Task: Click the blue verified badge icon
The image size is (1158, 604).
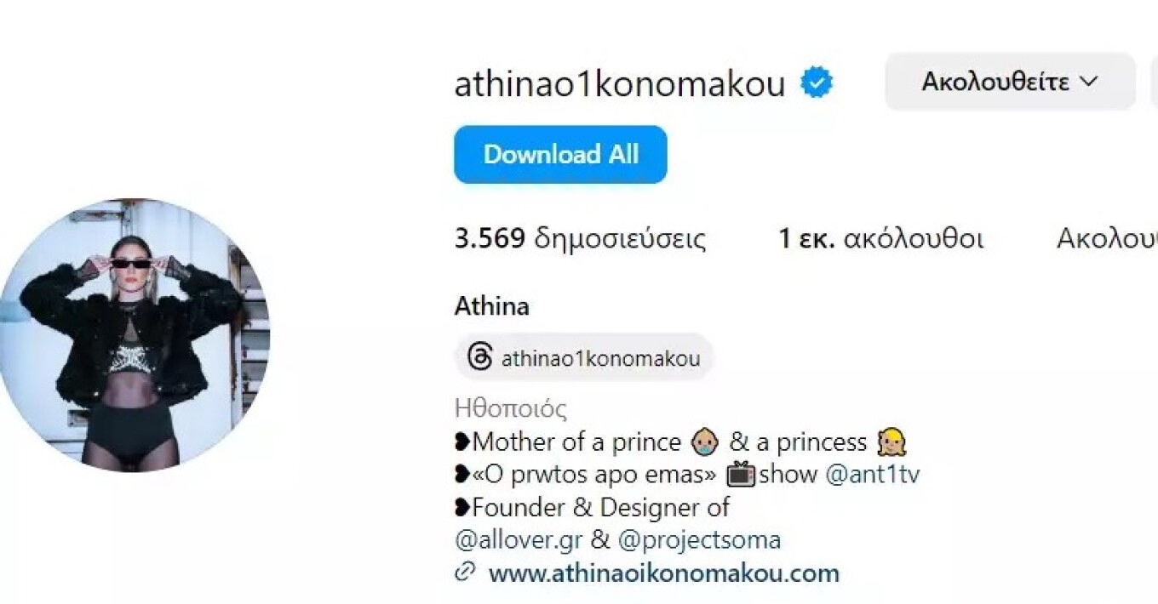Action: coord(816,83)
